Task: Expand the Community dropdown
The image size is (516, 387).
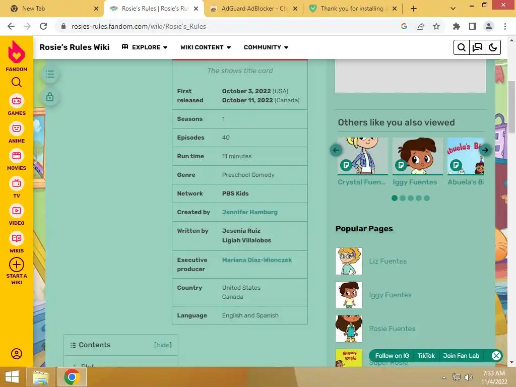Action: (266, 47)
